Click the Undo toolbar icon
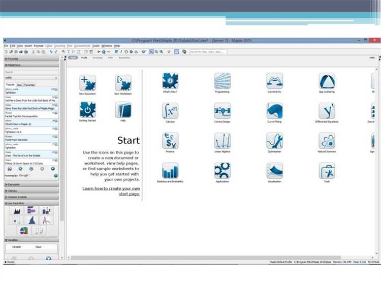381x285 pixels. coord(51,52)
